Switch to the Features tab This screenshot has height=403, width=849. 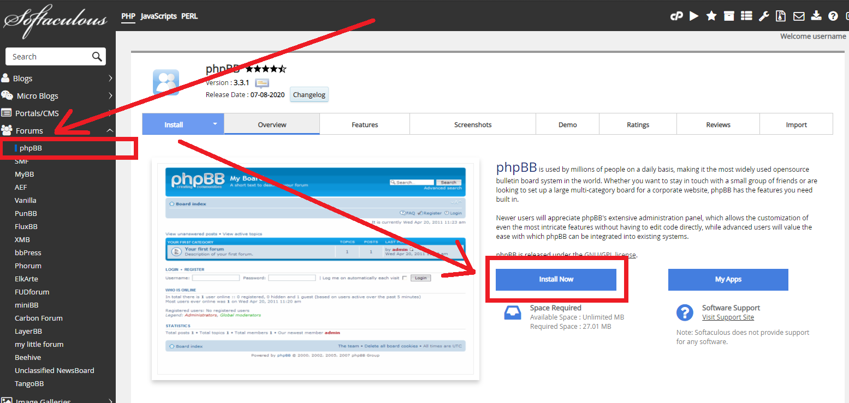point(365,125)
